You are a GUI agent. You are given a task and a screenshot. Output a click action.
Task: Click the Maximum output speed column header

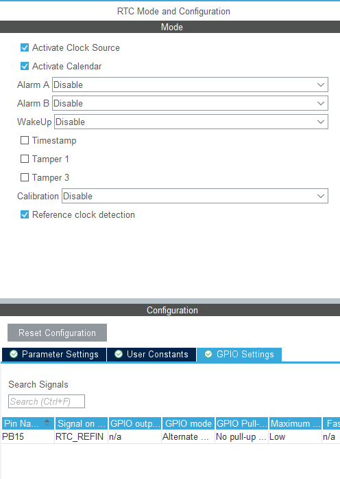pos(295,423)
